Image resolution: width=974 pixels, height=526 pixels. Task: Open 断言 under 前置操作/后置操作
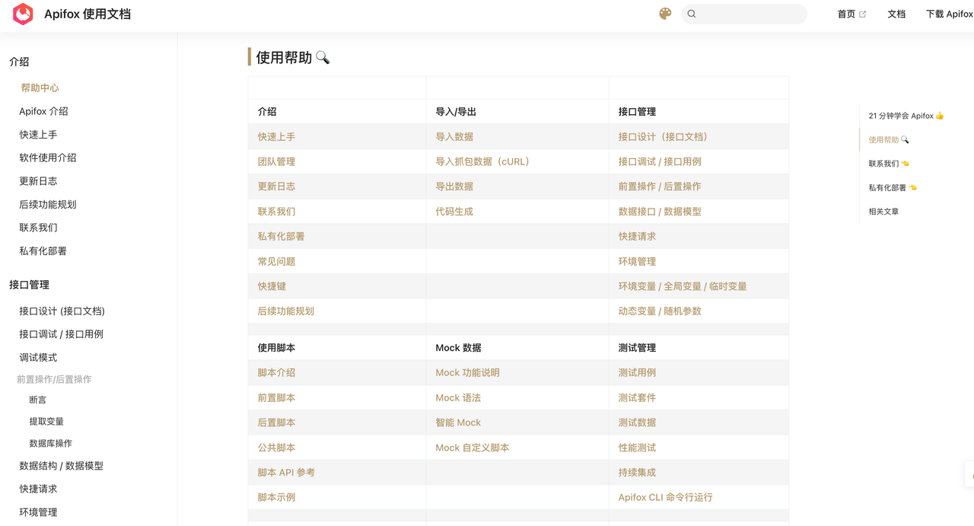click(38, 400)
